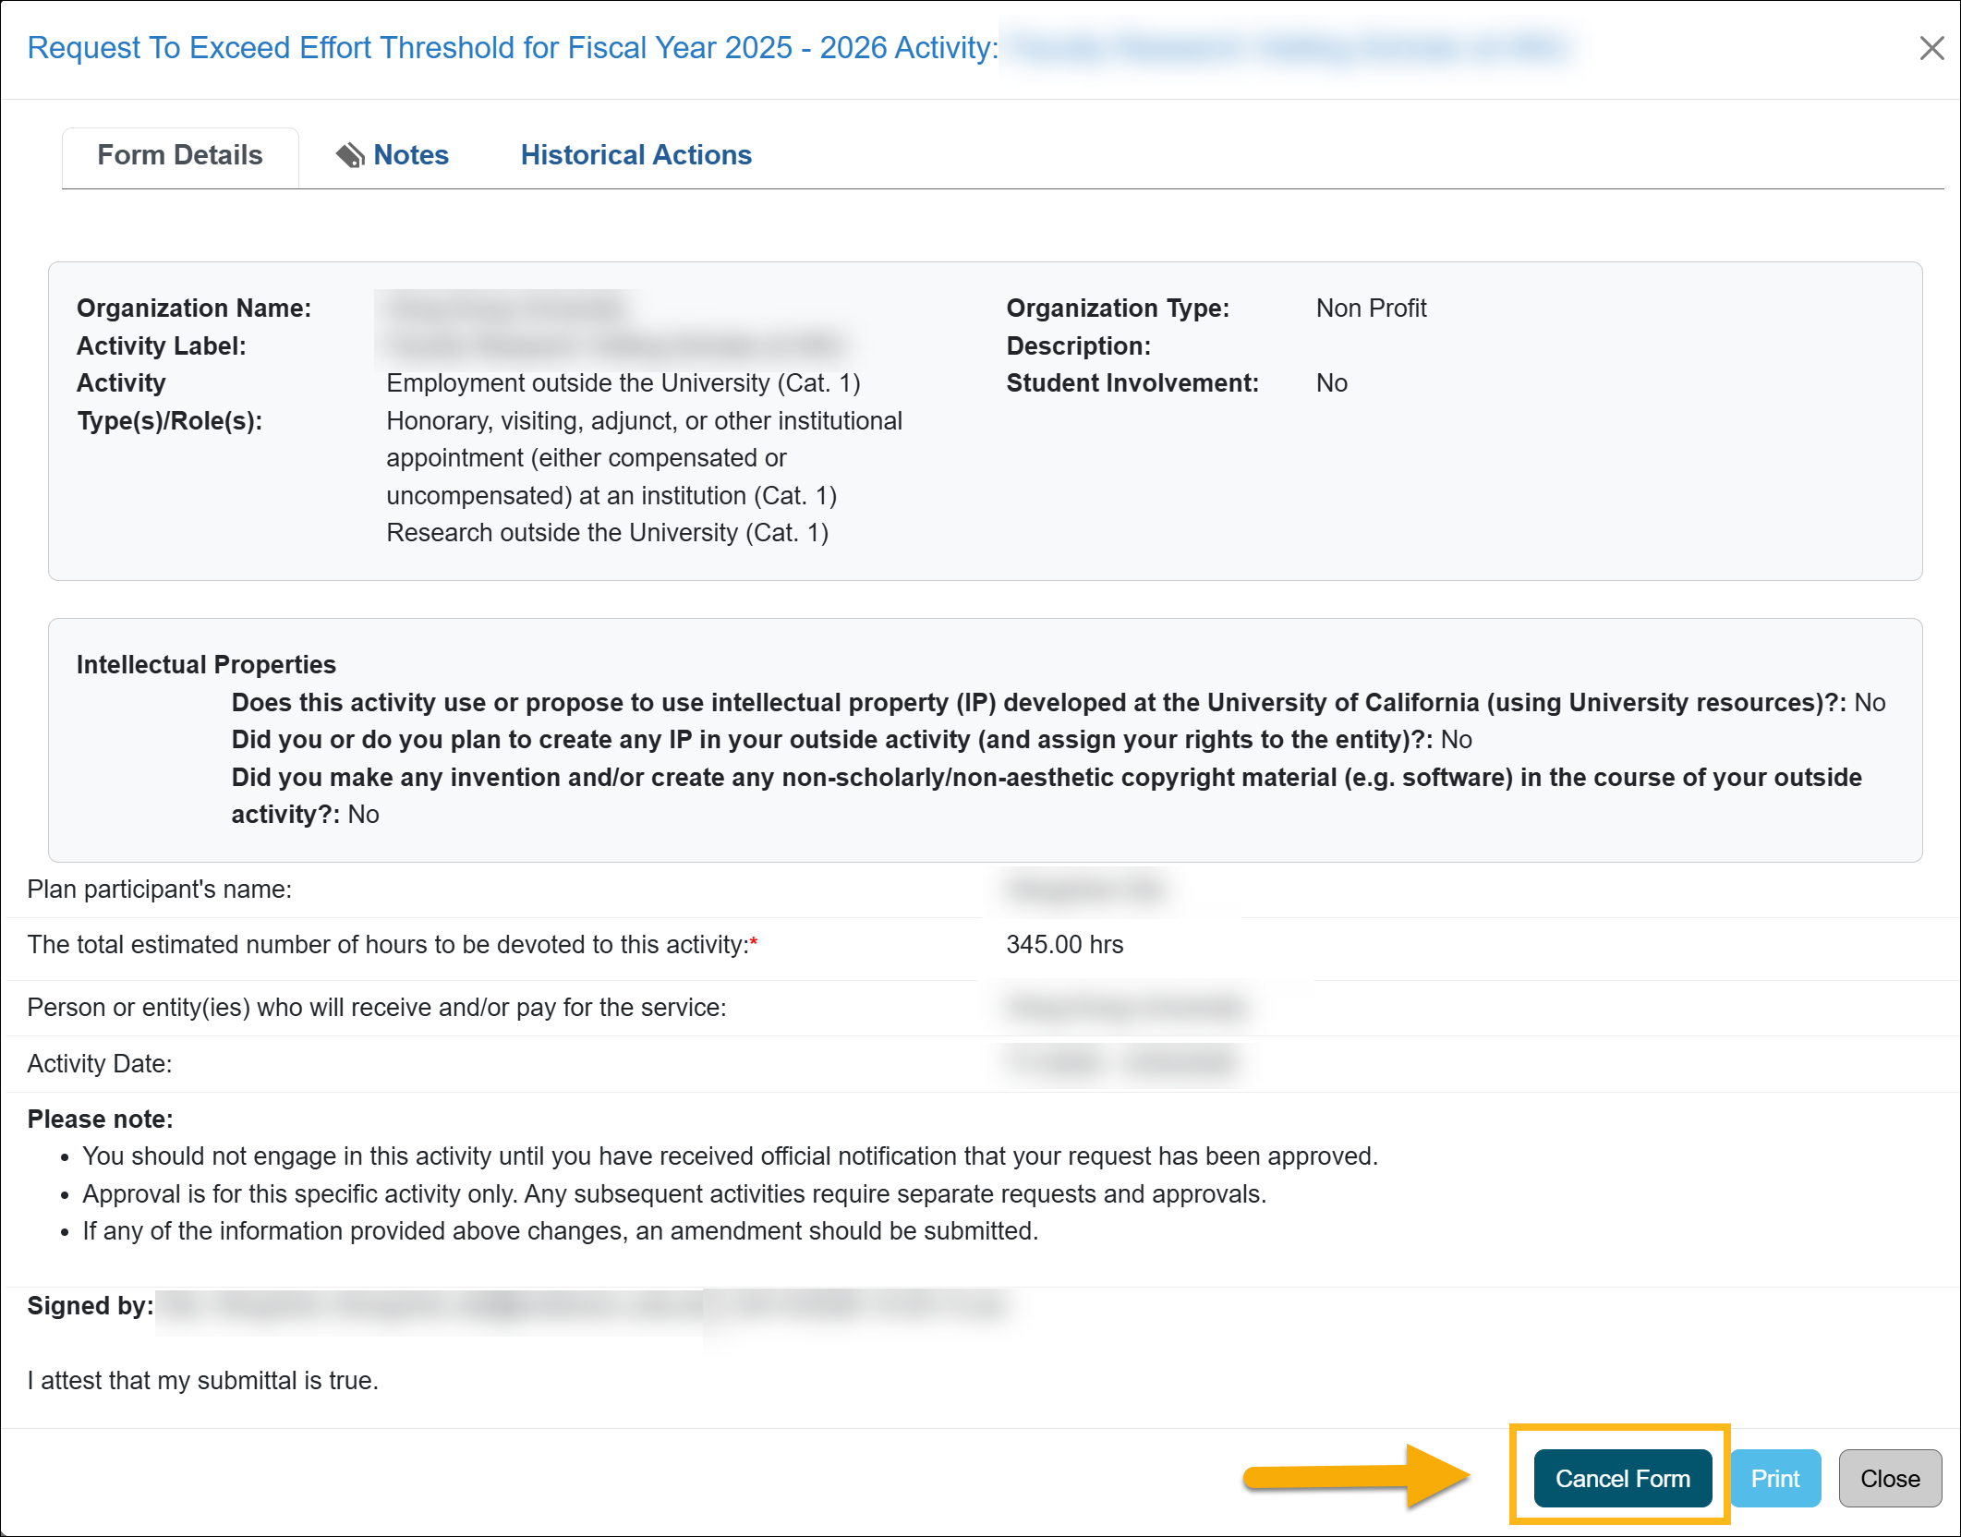
Task: Switch to the Historical Actions tab
Action: click(x=636, y=155)
